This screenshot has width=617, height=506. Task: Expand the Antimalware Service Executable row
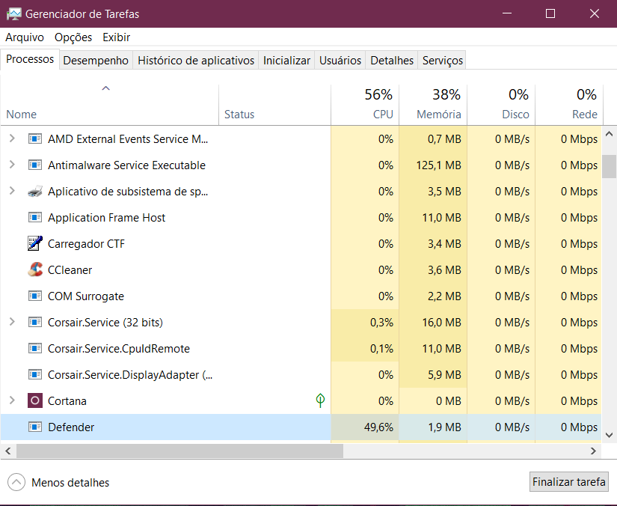(x=12, y=165)
